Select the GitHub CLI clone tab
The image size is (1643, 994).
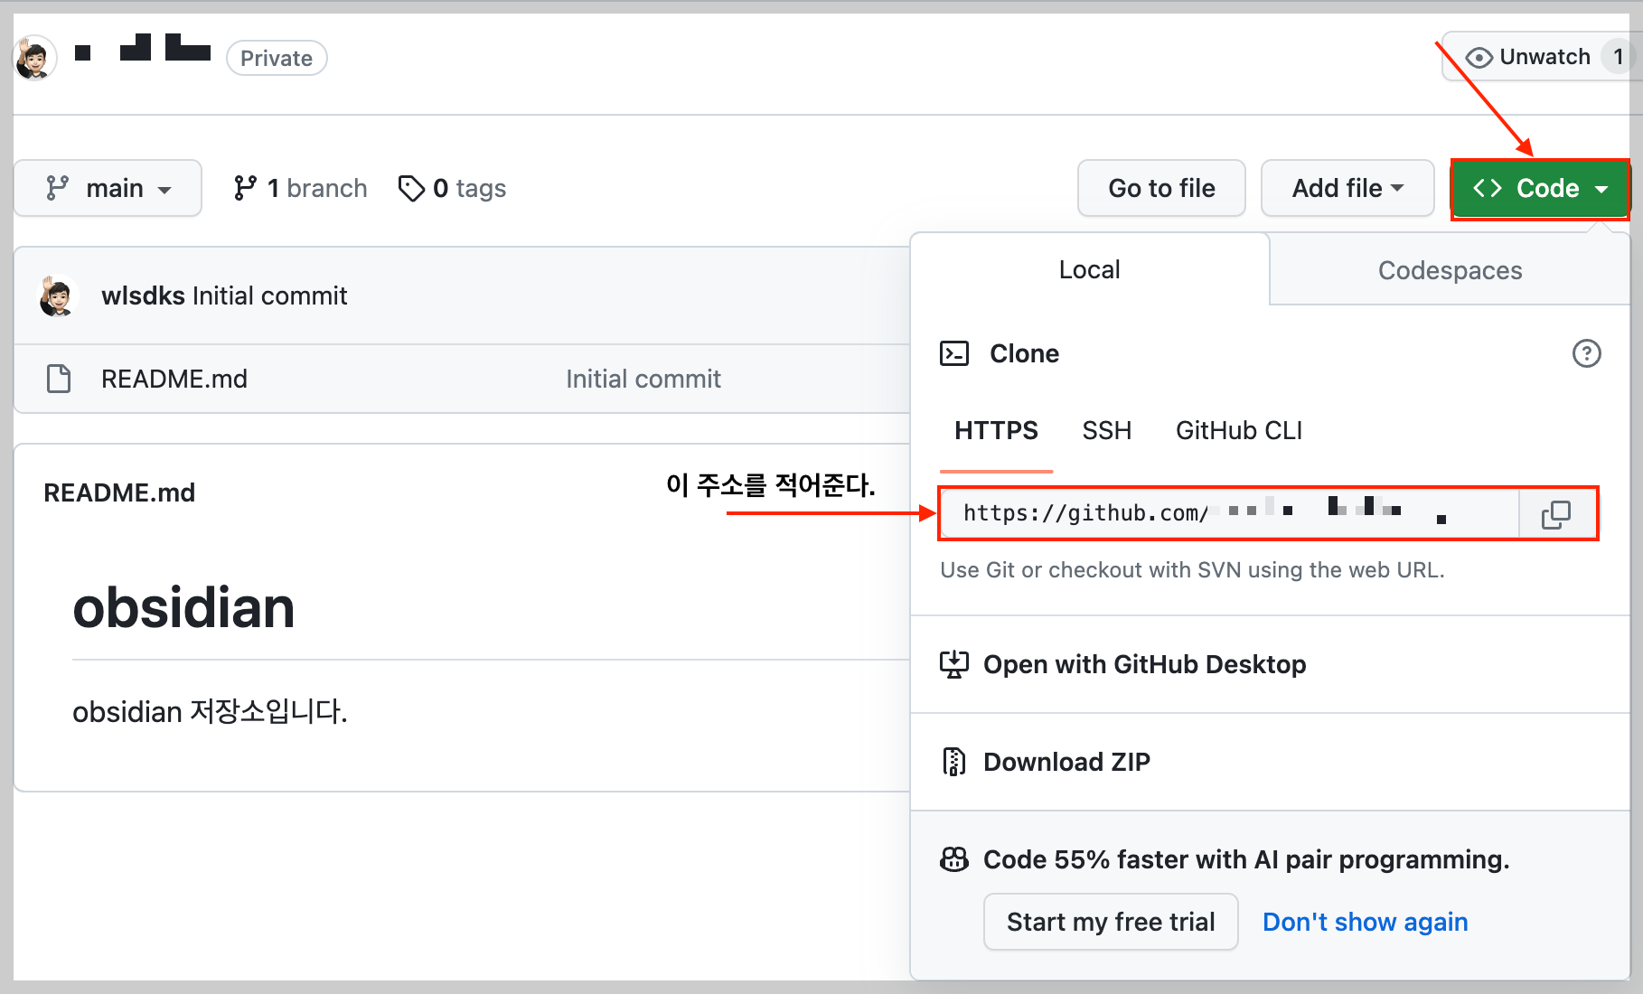click(x=1238, y=431)
